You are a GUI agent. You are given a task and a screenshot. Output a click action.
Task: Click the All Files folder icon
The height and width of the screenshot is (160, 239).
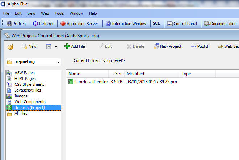[9, 114]
